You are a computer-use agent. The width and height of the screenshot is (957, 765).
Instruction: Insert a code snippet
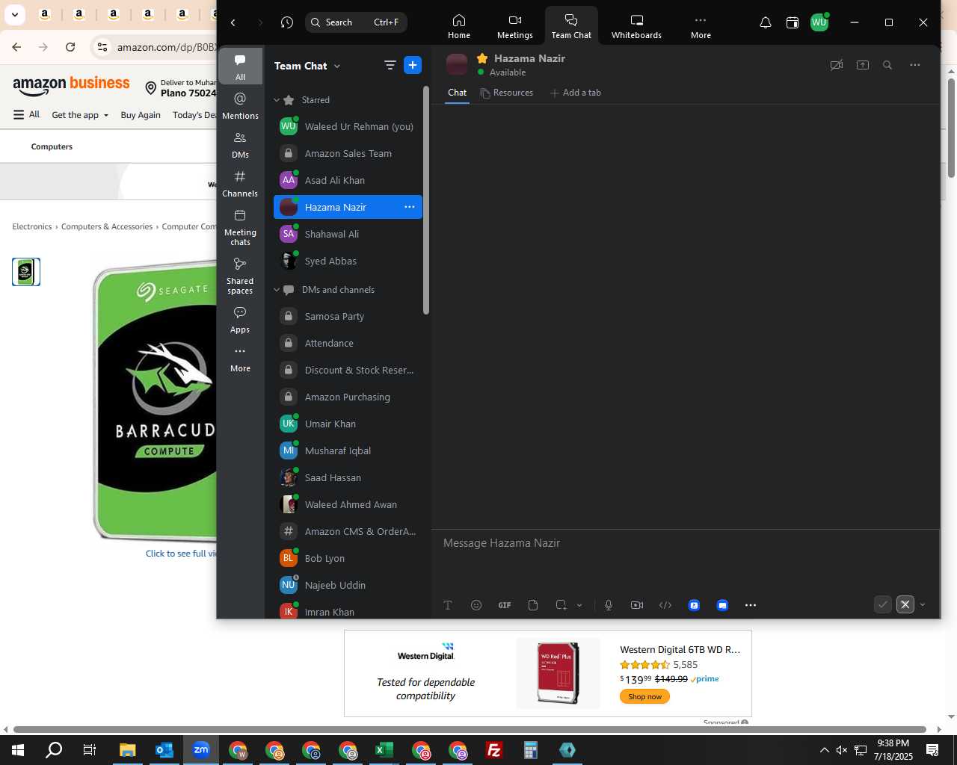[x=665, y=605]
